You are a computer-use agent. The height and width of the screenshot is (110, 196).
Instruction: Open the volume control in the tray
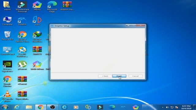tap(167, 107)
